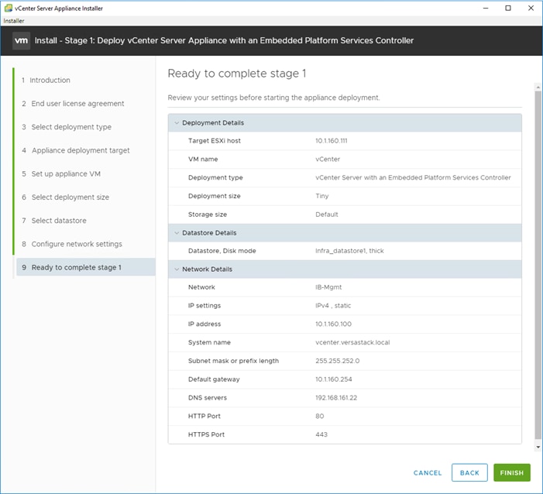
Task: Click datastore value Infra_datastore1, thick
Action: (349, 251)
